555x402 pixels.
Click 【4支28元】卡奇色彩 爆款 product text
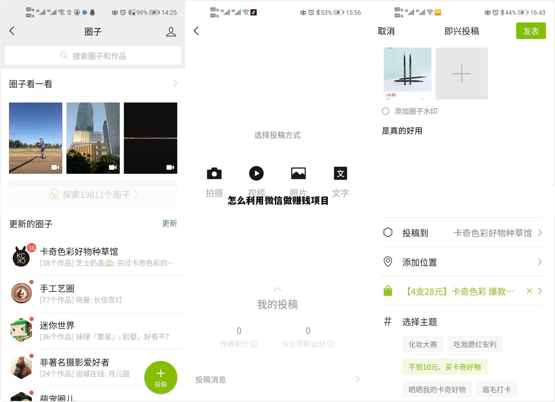(459, 291)
